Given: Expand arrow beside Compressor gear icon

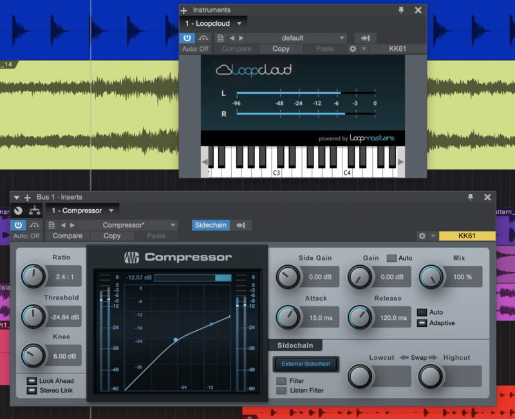Looking at the screenshot, I should 433,236.
